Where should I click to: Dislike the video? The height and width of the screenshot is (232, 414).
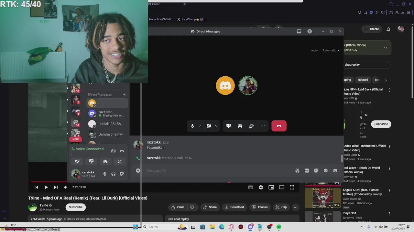pyautogui.click(x=192, y=207)
